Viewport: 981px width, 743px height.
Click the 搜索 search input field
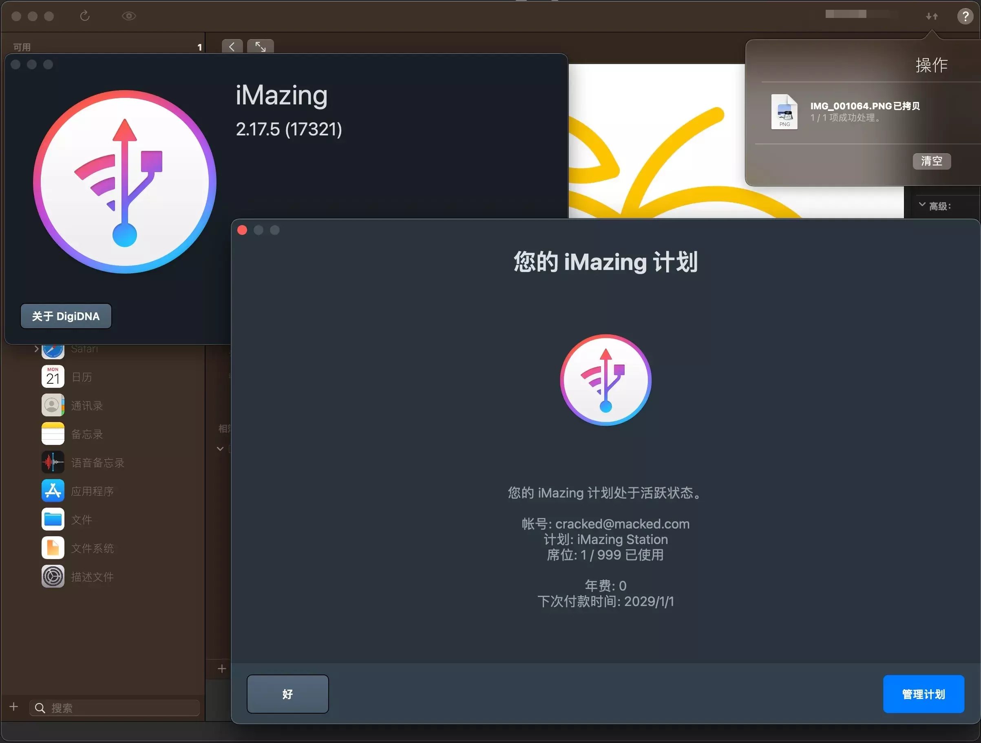click(x=120, y=708)
